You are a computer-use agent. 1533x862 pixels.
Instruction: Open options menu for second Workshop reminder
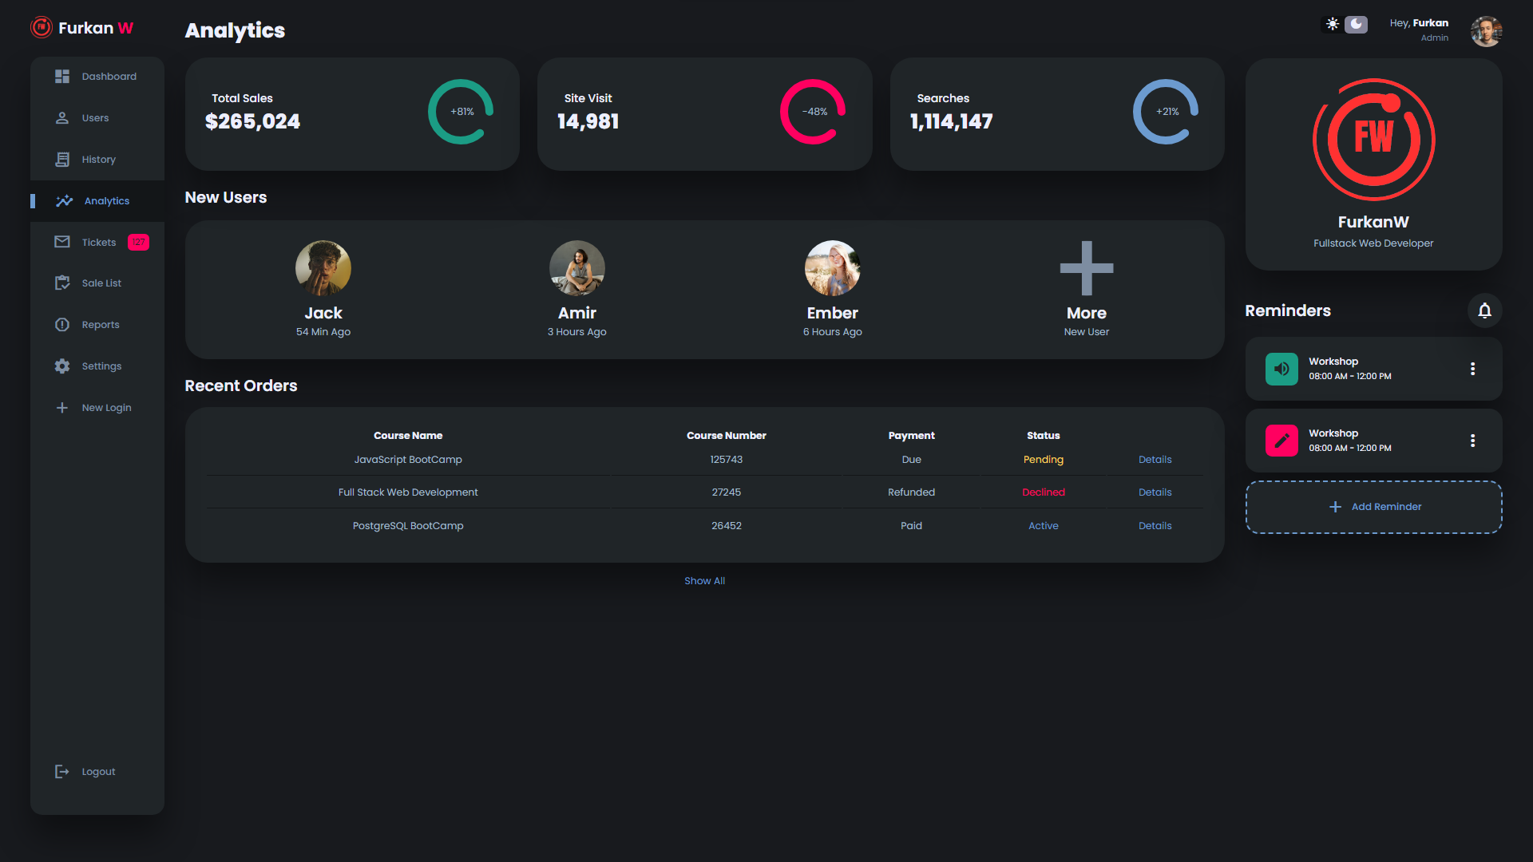click(1472, 441)
